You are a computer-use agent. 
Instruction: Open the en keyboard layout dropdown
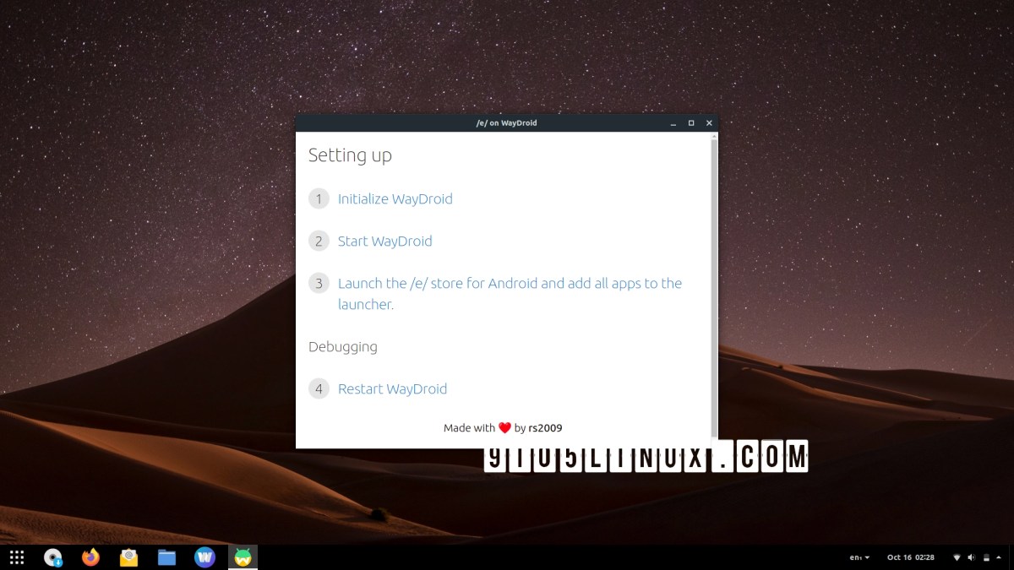pyautogui.click(x=859, y=557)
